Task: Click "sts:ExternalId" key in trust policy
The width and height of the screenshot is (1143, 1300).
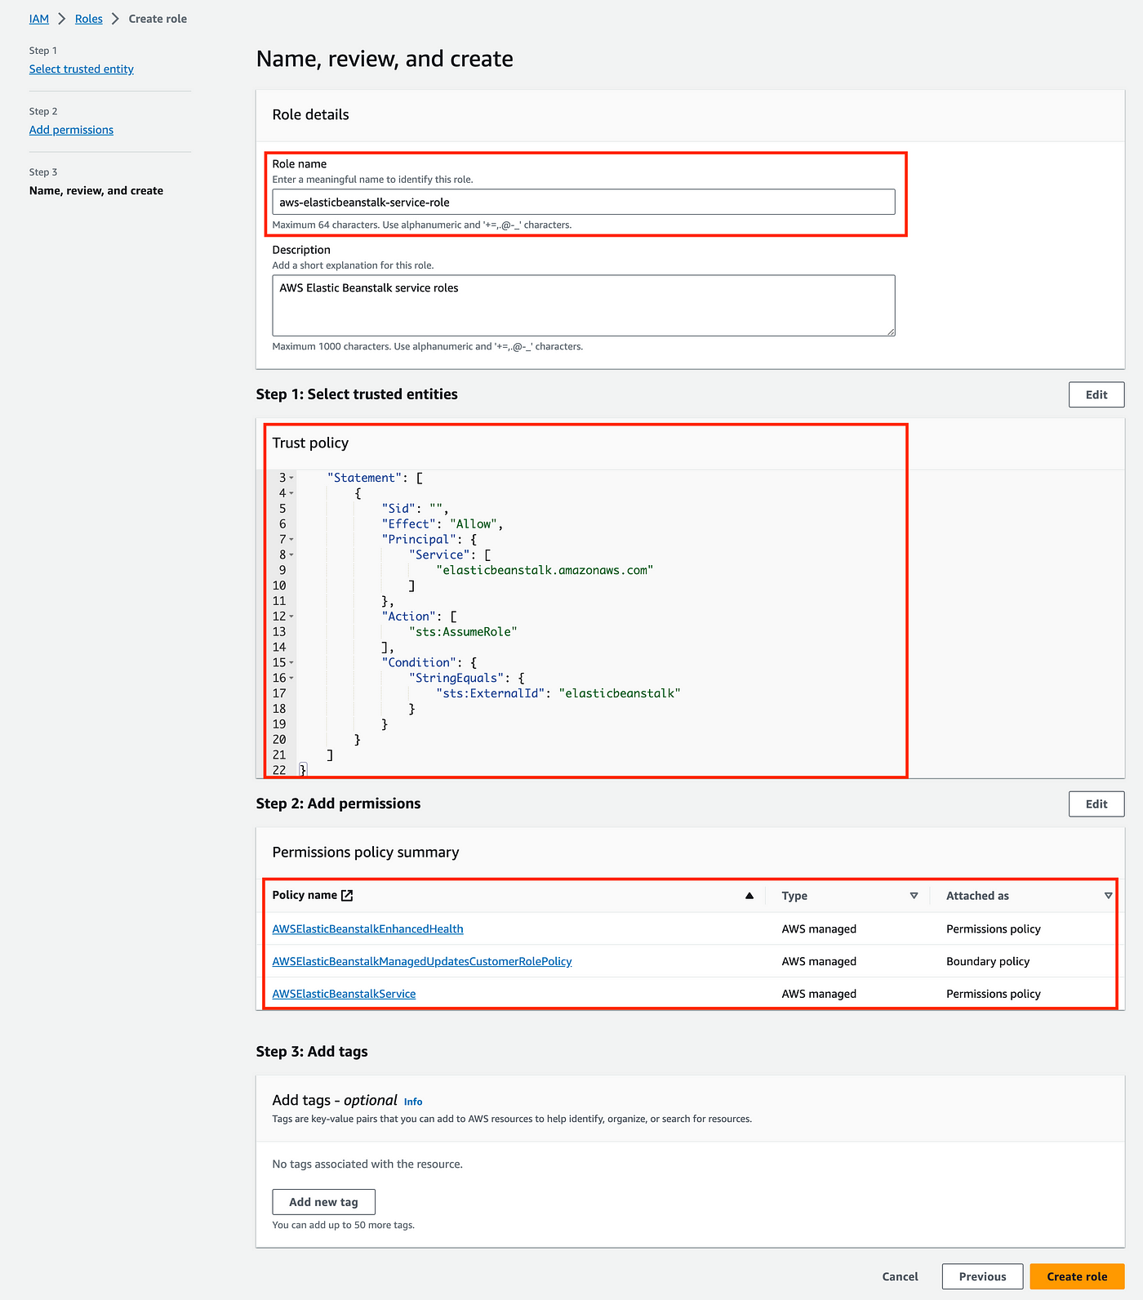Action: (491, 693)
